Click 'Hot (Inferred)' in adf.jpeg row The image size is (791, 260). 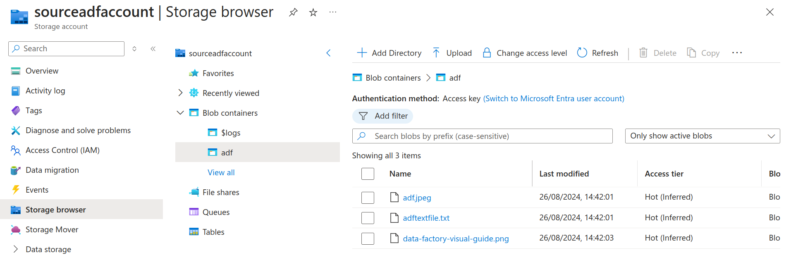(669, 197)
